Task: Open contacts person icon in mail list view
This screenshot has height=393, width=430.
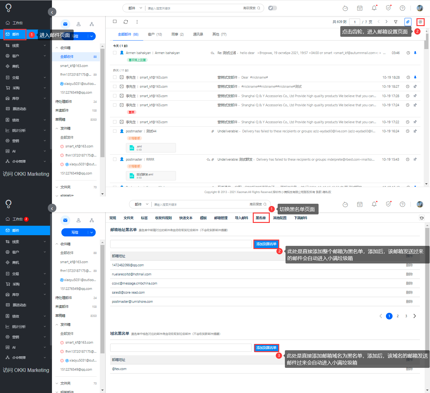Action: [79, 24]
